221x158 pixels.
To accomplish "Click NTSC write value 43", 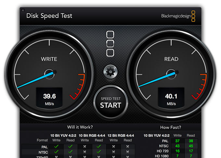I will click(177, 146).
